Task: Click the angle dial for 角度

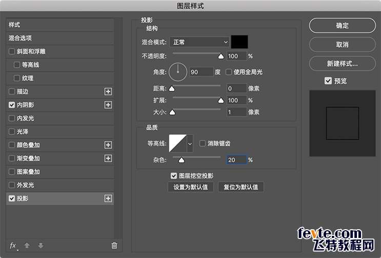Action: point(178,72)
